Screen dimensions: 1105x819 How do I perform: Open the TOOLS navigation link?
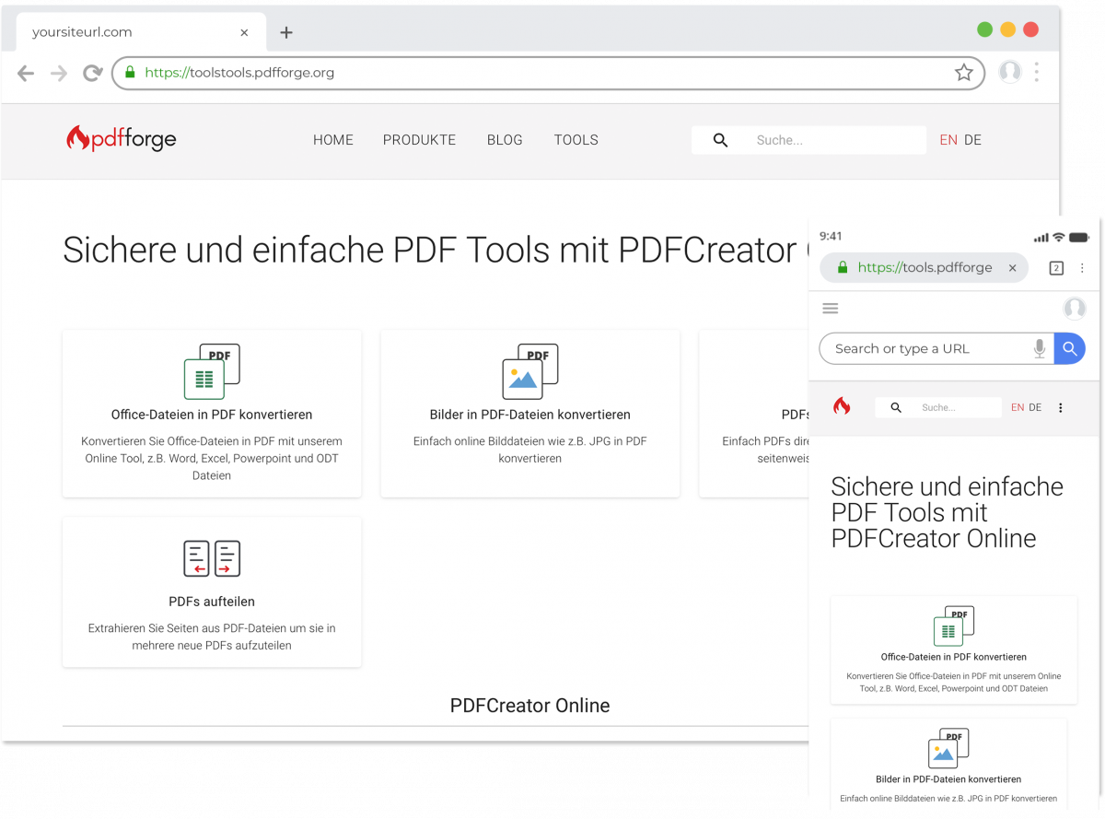tap(576, 140)
